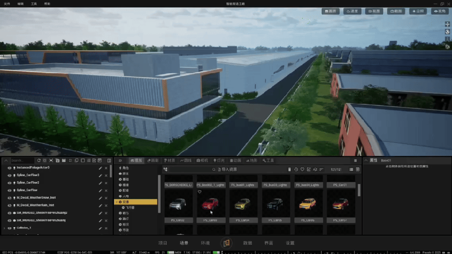This screenshot has height=254, width=452.
Task: Open the 速度 speed button in the viewport
Action: (352, 11)
